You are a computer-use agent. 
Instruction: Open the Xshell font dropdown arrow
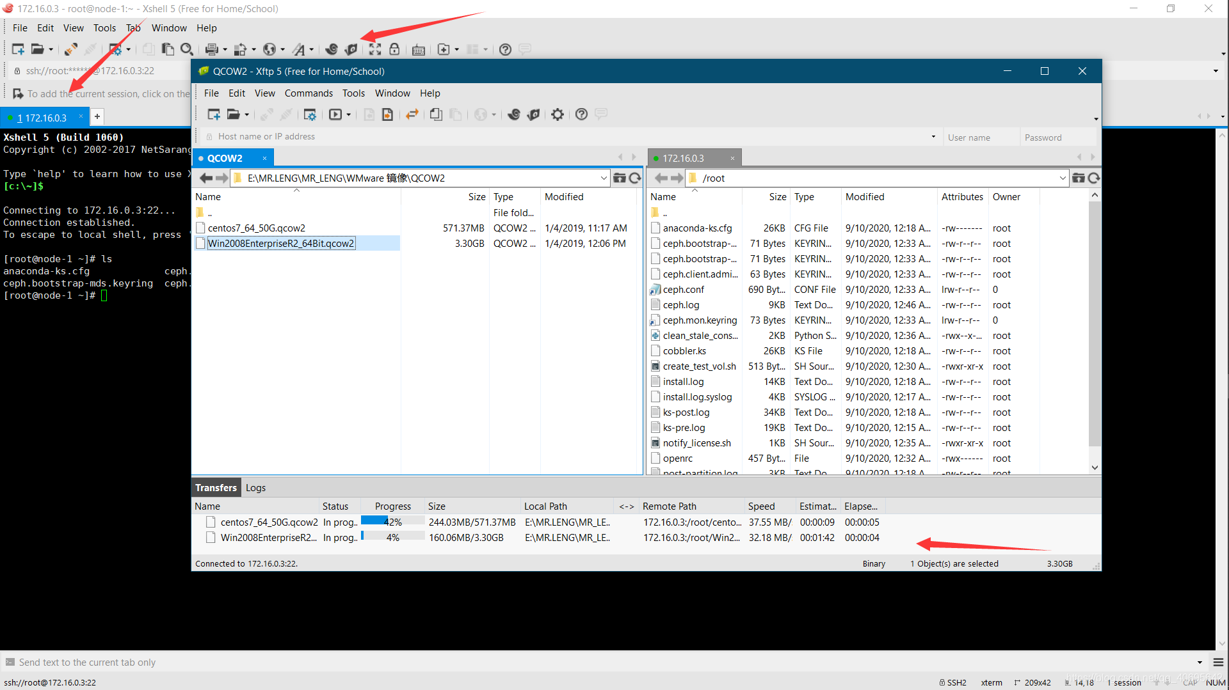tap(312, 49)
